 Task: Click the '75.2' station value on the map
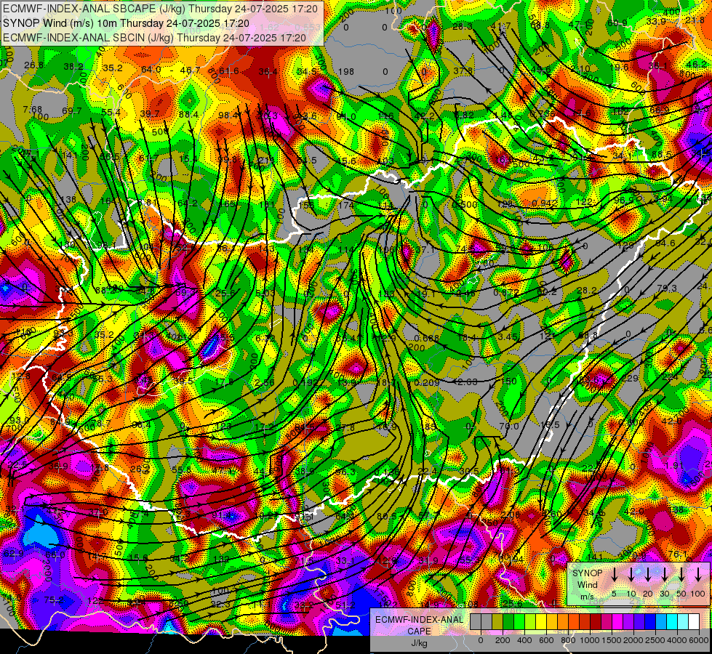pos(54,599)
